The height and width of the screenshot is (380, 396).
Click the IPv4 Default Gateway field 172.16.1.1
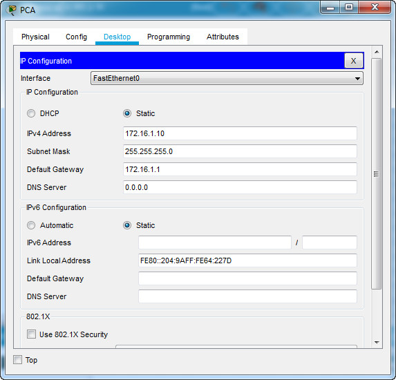point(240,169)
